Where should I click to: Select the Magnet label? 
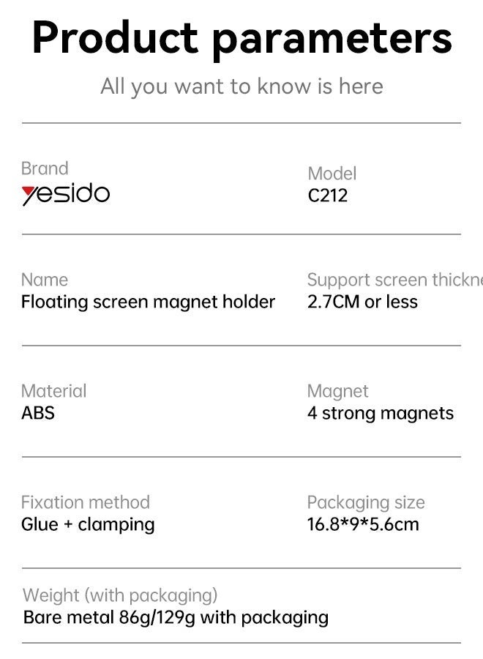click(337, 391)
